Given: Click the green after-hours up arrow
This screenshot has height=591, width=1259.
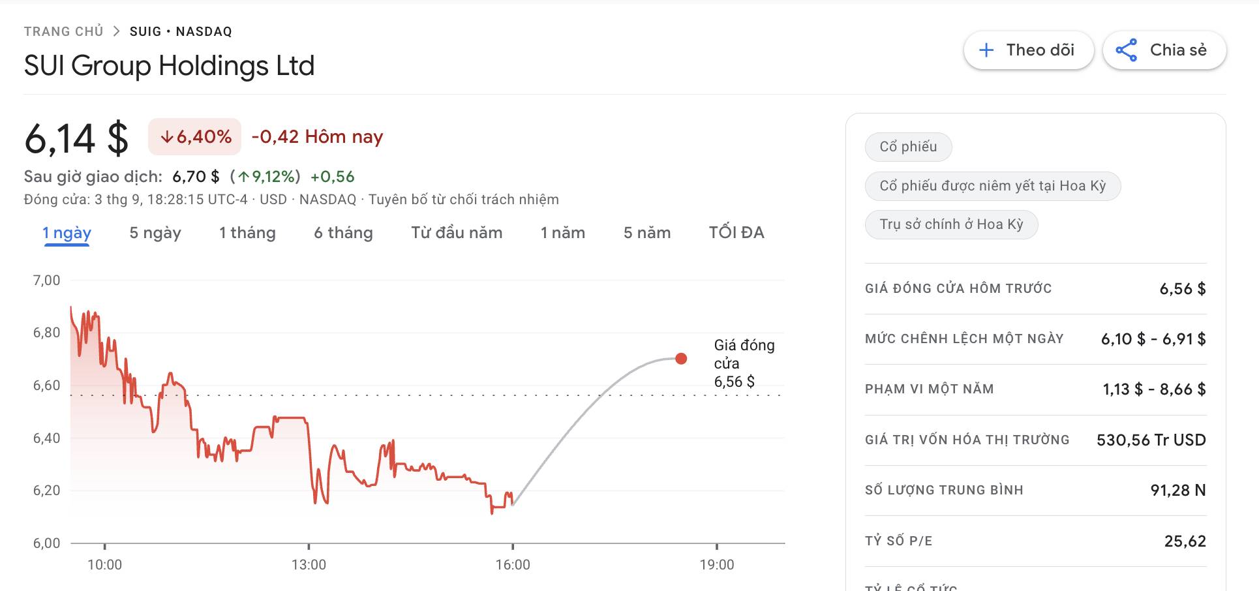Looking at the screenshot, I should [243, 177].
